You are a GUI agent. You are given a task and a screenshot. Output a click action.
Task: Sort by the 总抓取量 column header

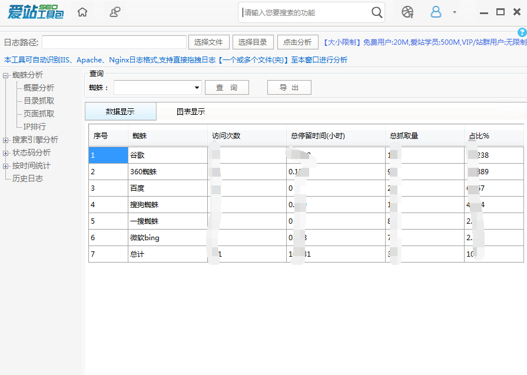[x=425, y=136]
